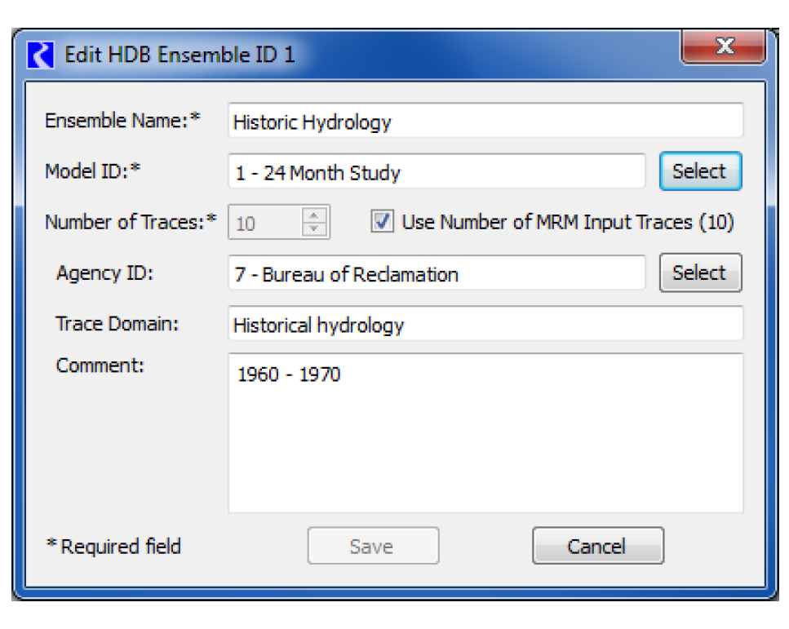
Task: Click the Ensemble Name input field
Action: pos(485,122)
